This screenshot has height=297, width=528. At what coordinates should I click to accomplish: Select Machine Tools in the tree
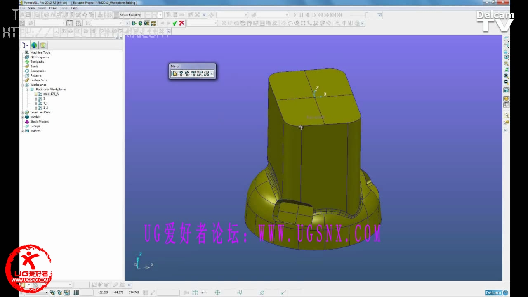[40, 52]
